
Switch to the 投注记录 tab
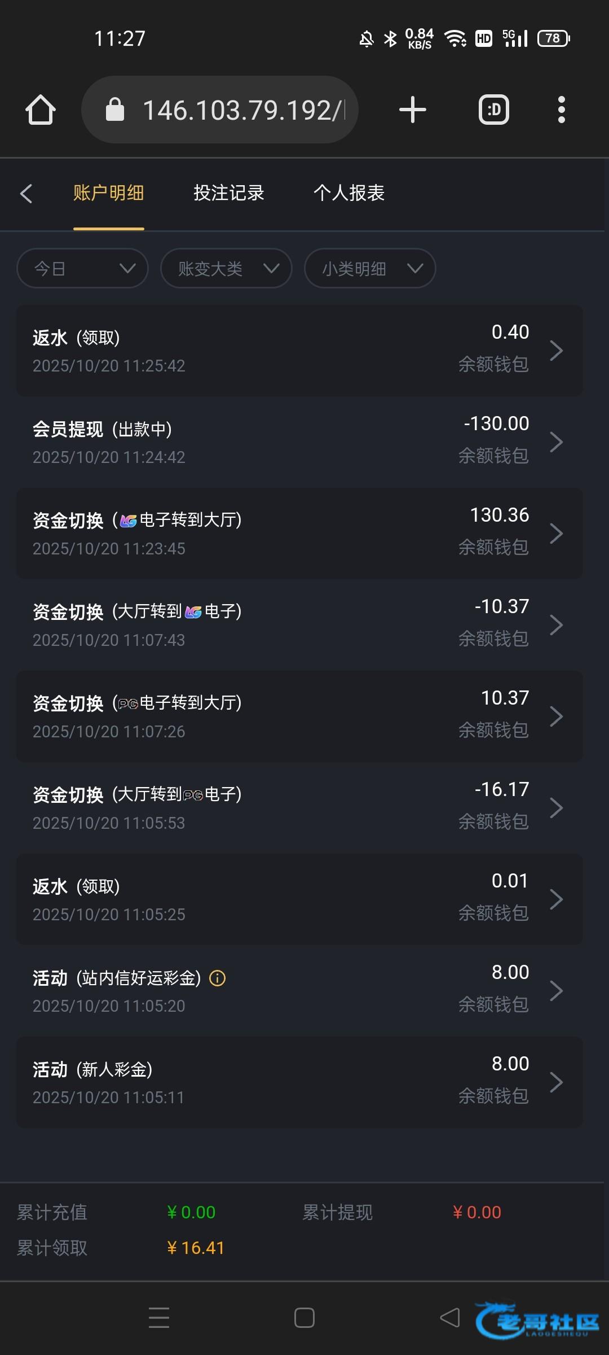[229, 193]
